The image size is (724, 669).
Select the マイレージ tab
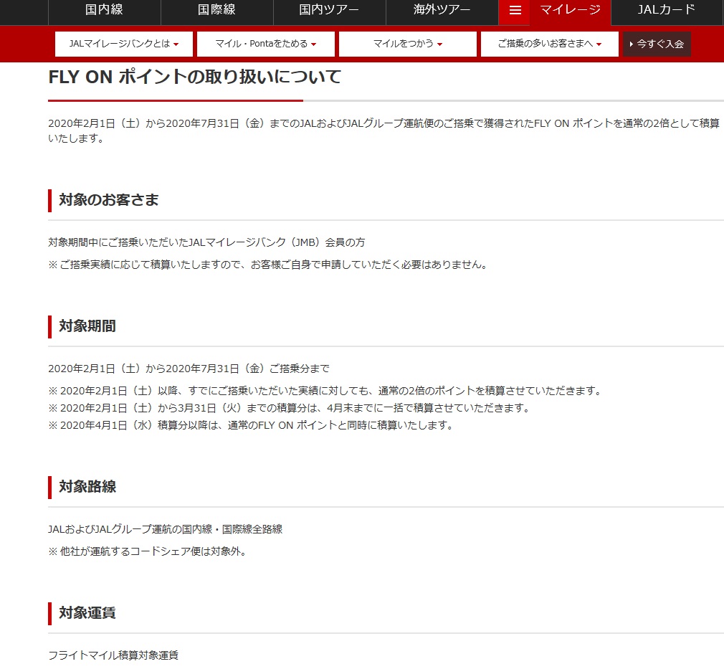(x=571, y=10)
